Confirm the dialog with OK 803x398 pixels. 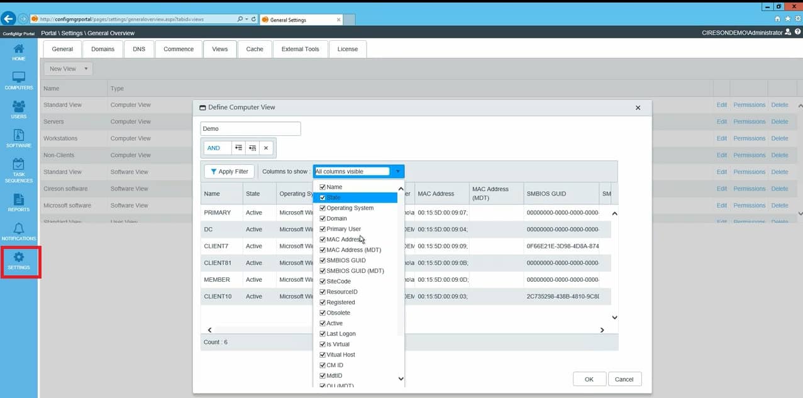pyautogui.click(x=589, y=379)
